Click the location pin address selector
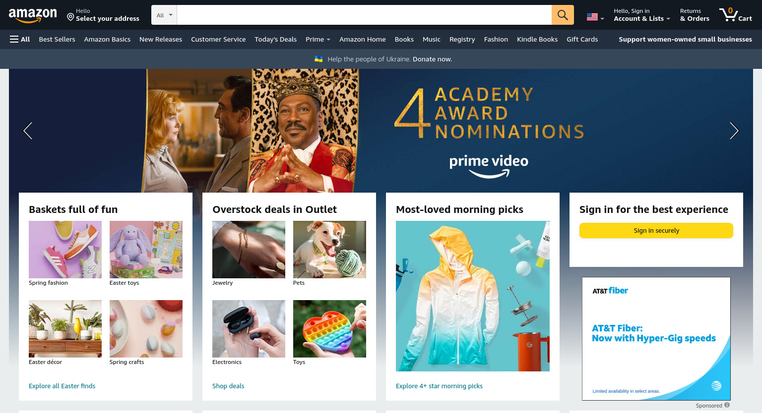Image resolution: width=762 pixels, height=413 pixels. coord(103,15)
